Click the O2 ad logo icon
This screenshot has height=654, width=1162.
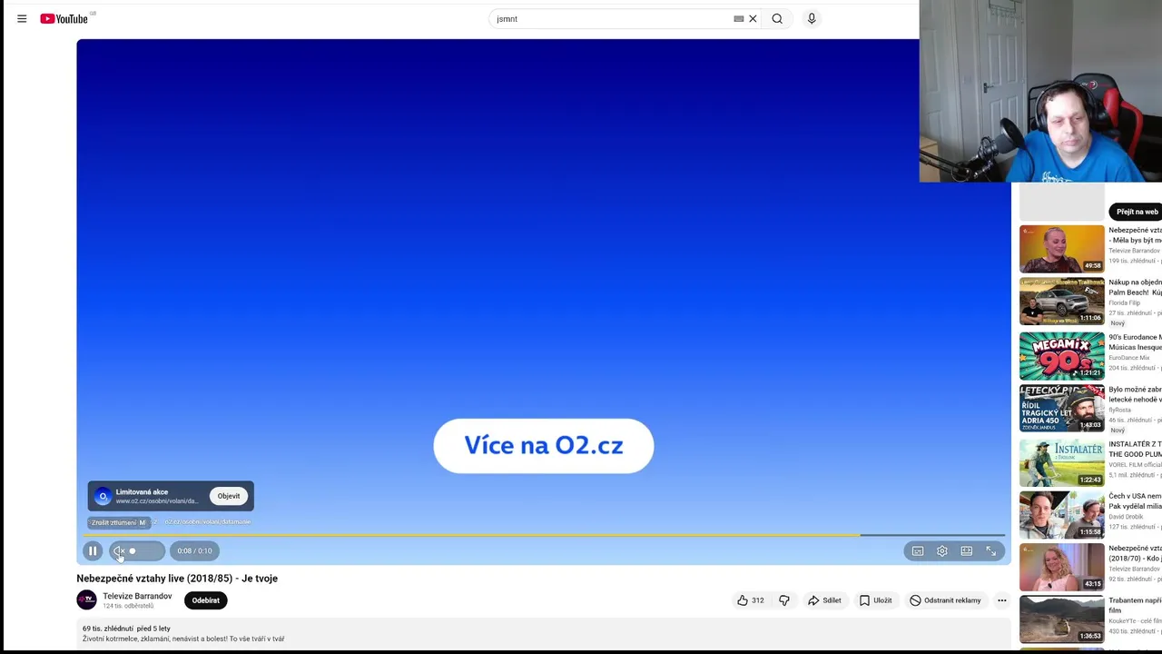pos(103,496)
